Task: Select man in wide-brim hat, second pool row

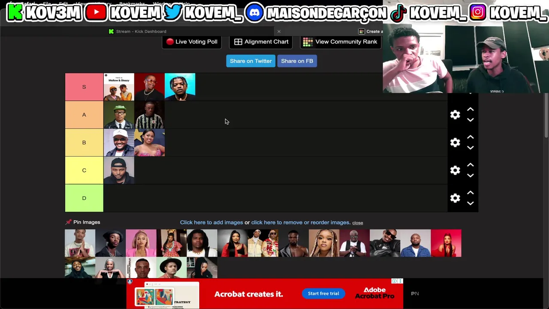Action: [x=172, y=268]
